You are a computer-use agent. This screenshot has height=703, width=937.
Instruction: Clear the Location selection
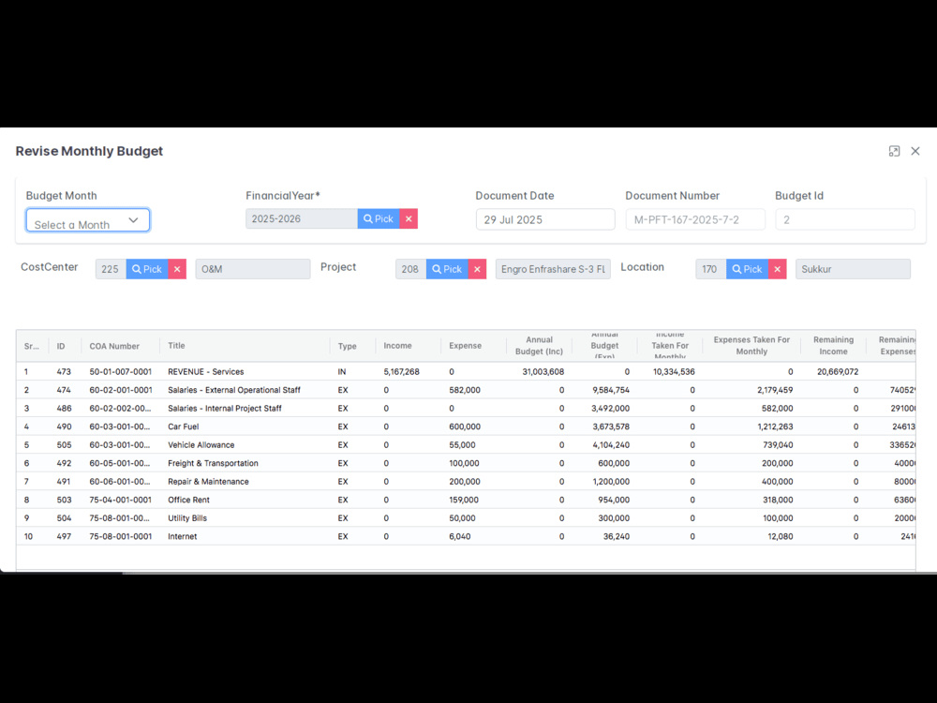pyautogui.click(x=778, y=269)
